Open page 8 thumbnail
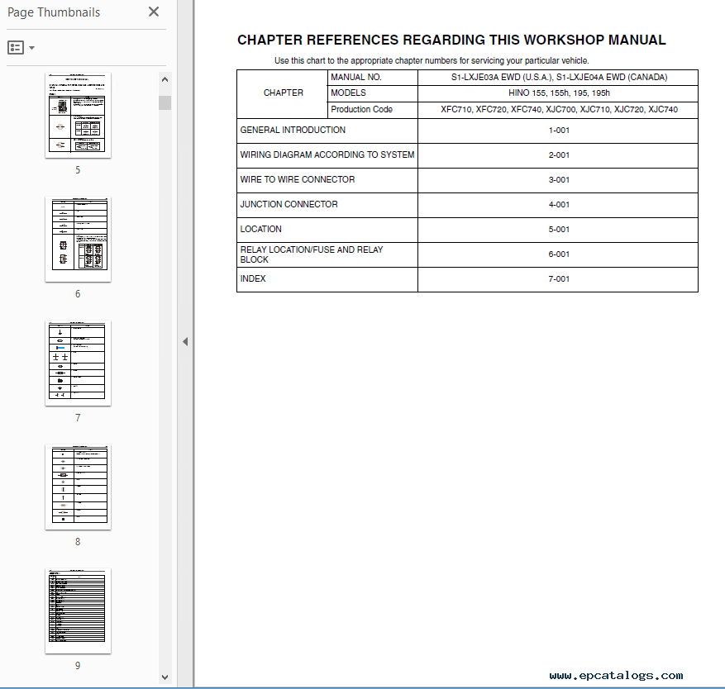Viewport: 725px width, 689px height. point(78,487)
